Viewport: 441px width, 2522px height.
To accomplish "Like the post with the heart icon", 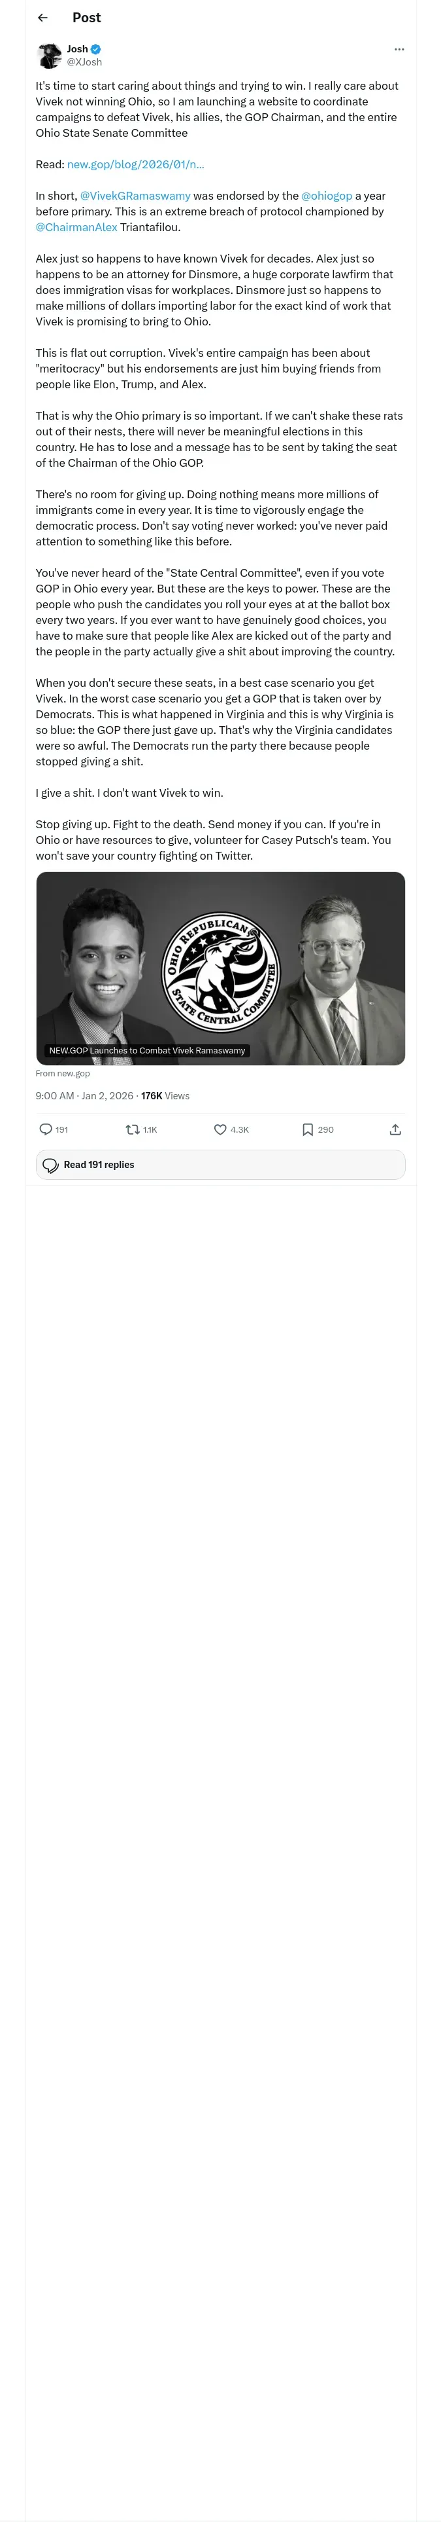I will [220, 1129].
